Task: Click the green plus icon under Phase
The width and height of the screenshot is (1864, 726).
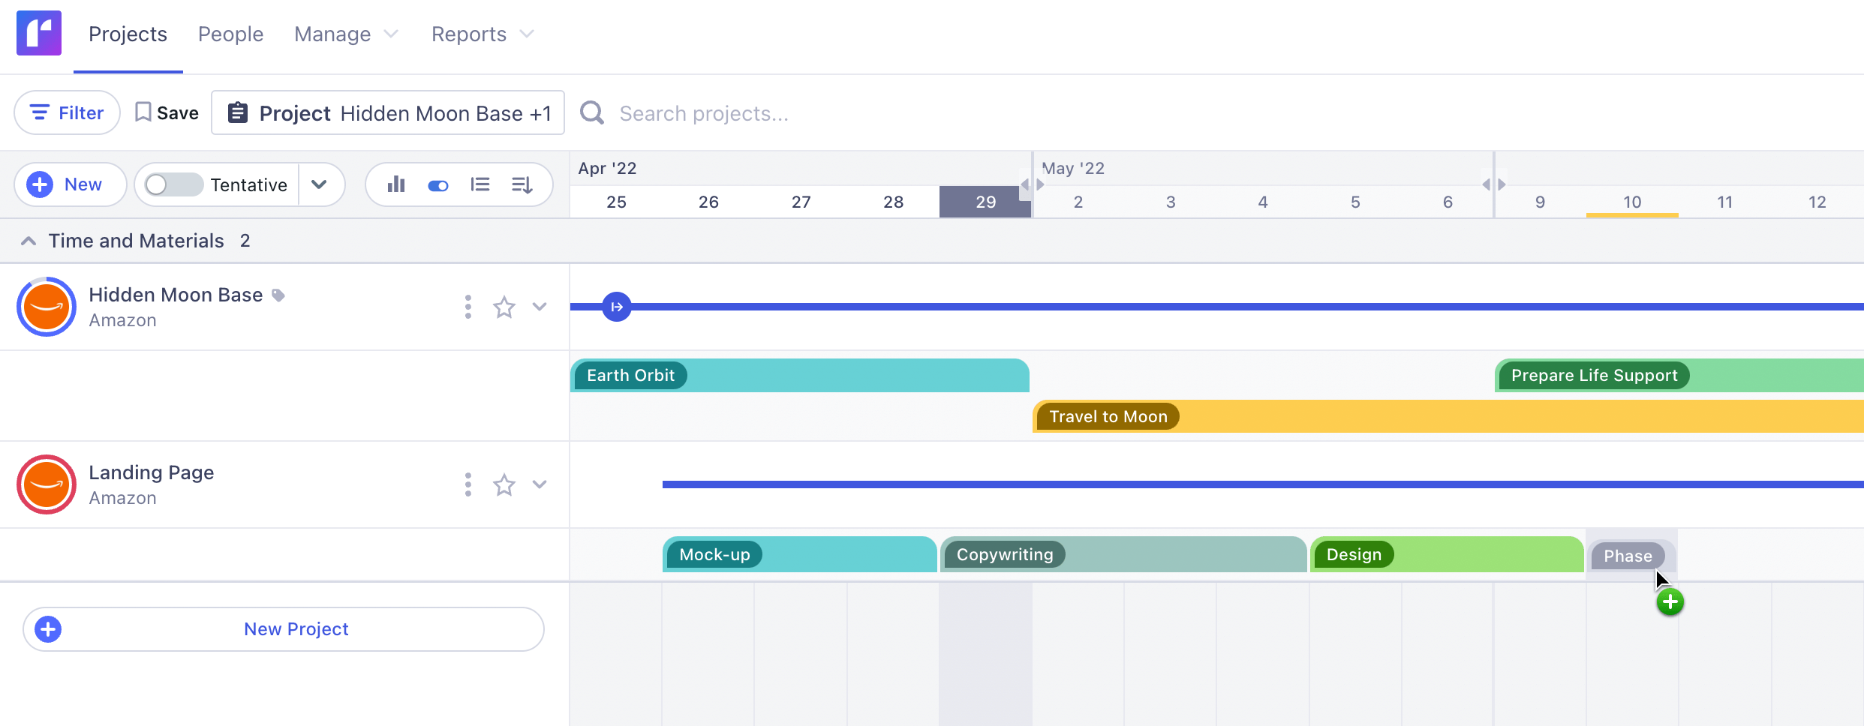Action: click(1670, 601)
